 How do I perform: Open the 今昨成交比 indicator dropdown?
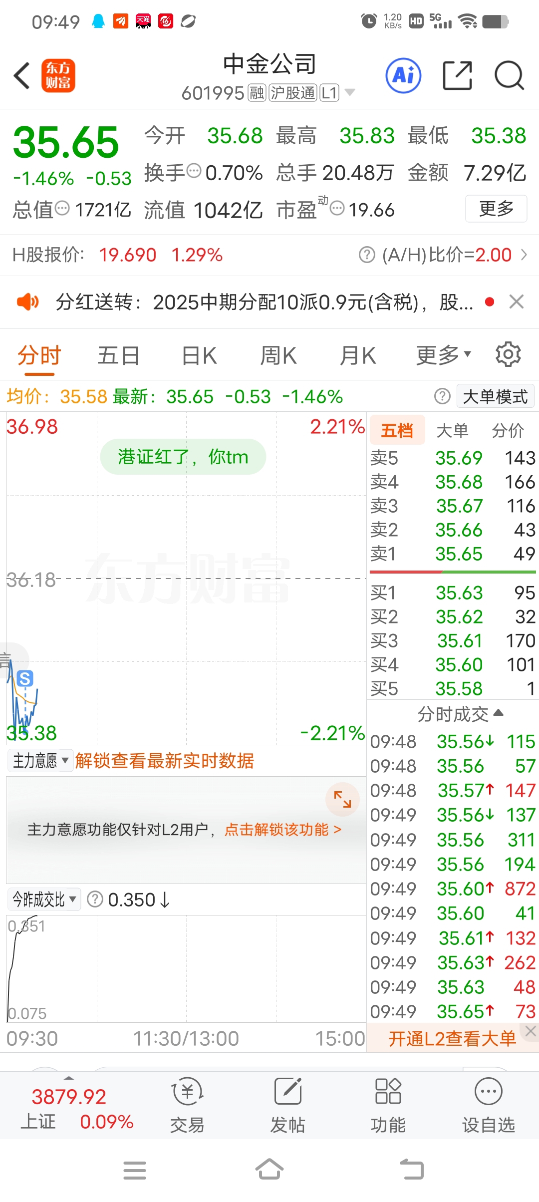tap(44, 900)
